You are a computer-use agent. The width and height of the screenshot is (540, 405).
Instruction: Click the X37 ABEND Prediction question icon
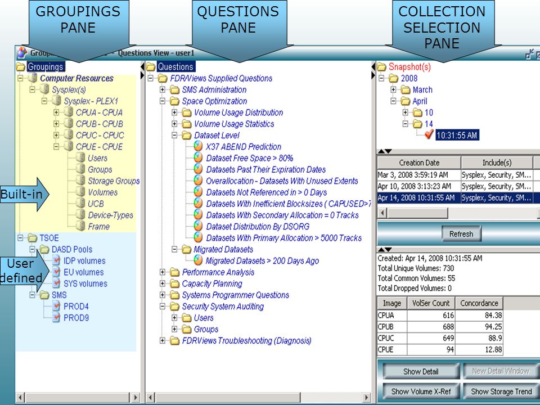198,146
